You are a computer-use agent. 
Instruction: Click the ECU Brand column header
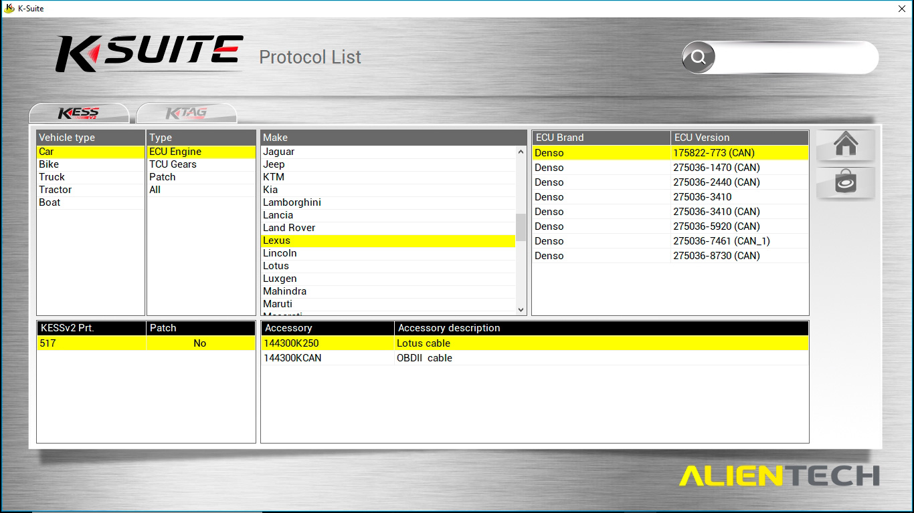602,138
